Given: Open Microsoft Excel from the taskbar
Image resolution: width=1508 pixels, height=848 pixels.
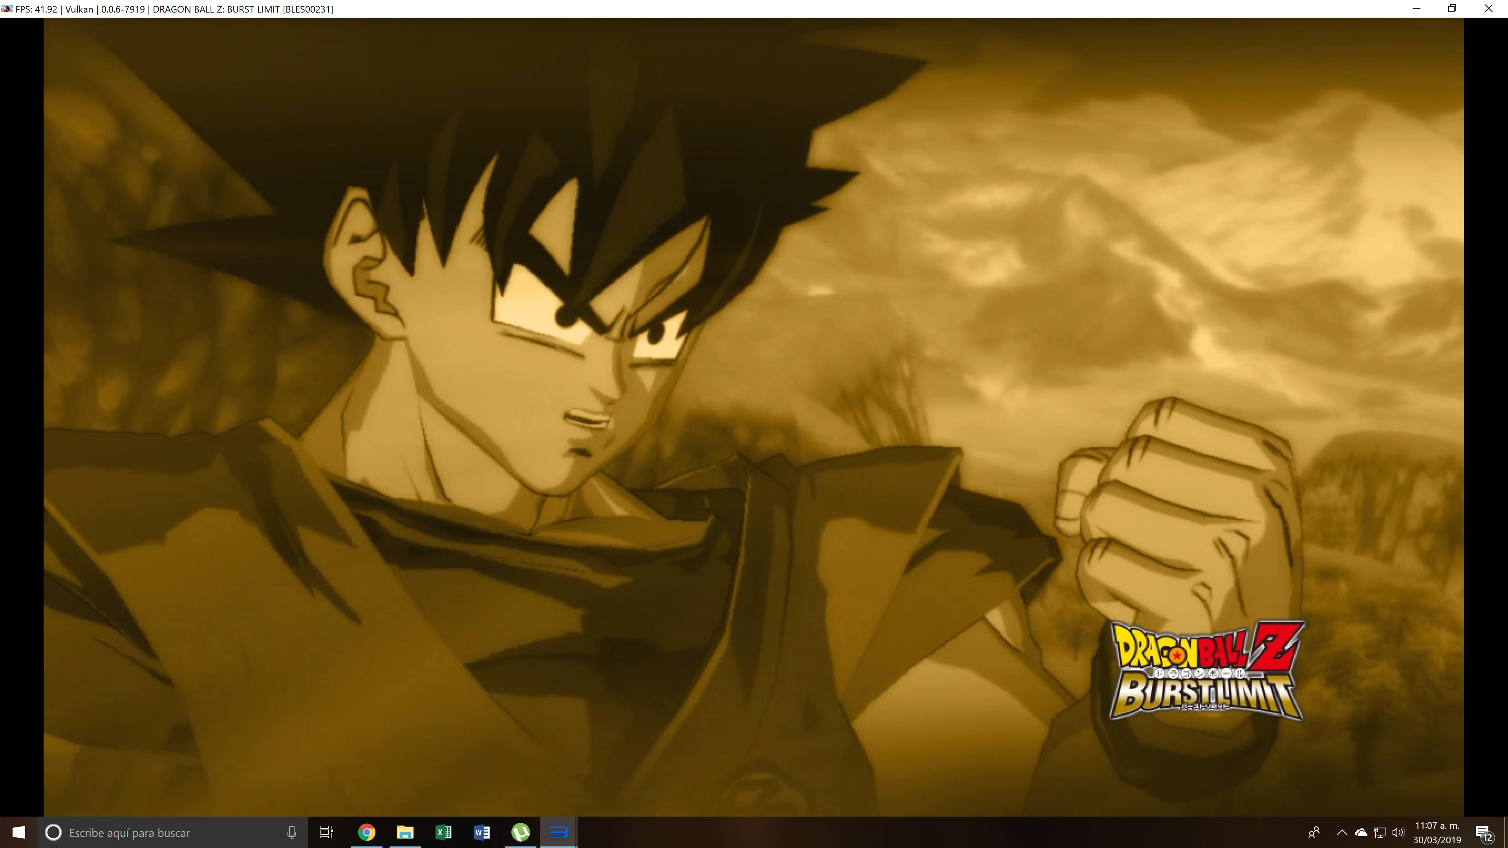Looking at the screenshot, I should tap(444, 833).
